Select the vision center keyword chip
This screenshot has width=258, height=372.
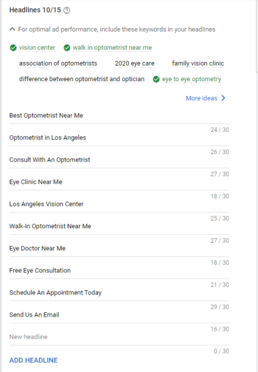pyautogui.click(x=37, y=48)
